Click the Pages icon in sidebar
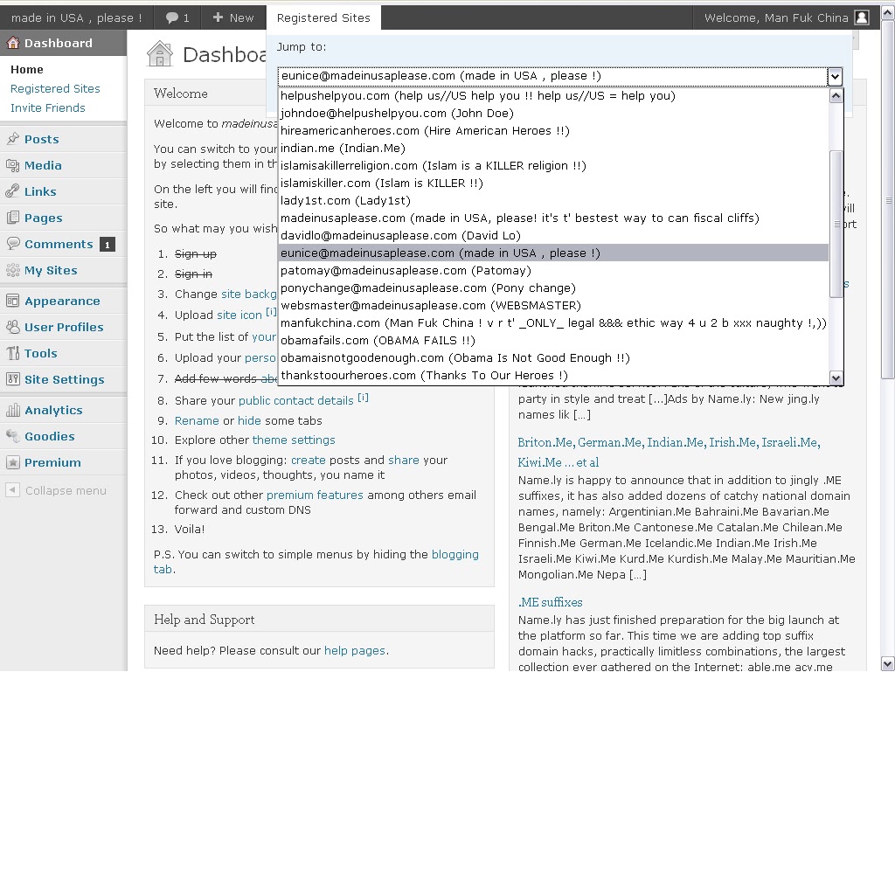 pos(12,218)
